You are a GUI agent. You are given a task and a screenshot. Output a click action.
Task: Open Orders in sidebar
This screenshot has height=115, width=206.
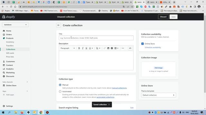(9, 34)
